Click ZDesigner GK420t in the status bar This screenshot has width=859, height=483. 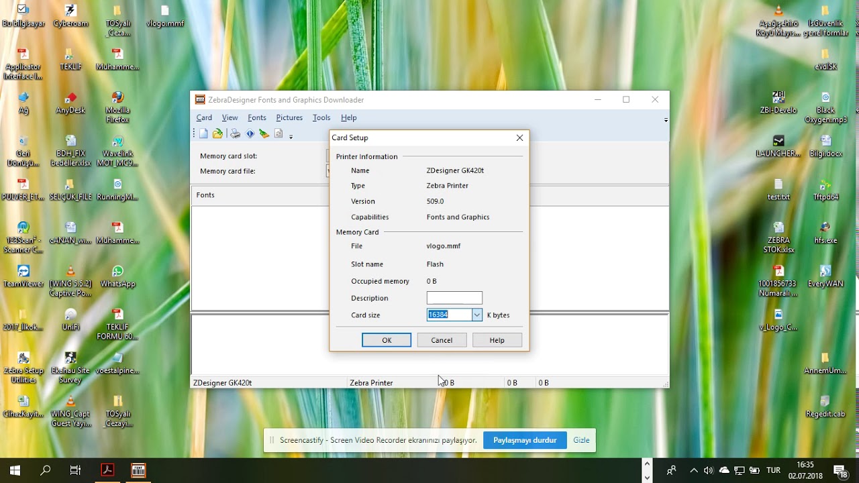coord(222,382)
